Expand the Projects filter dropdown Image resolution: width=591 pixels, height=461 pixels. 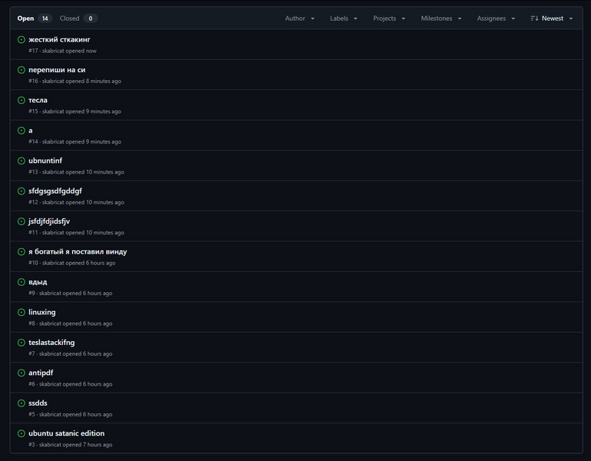click(x=389, y=18)
